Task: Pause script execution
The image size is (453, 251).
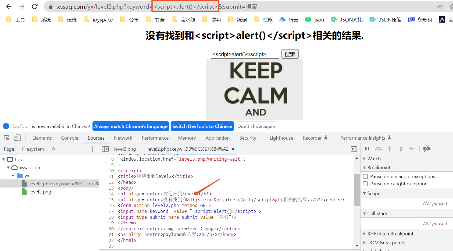Action: [x=367, y=149]
